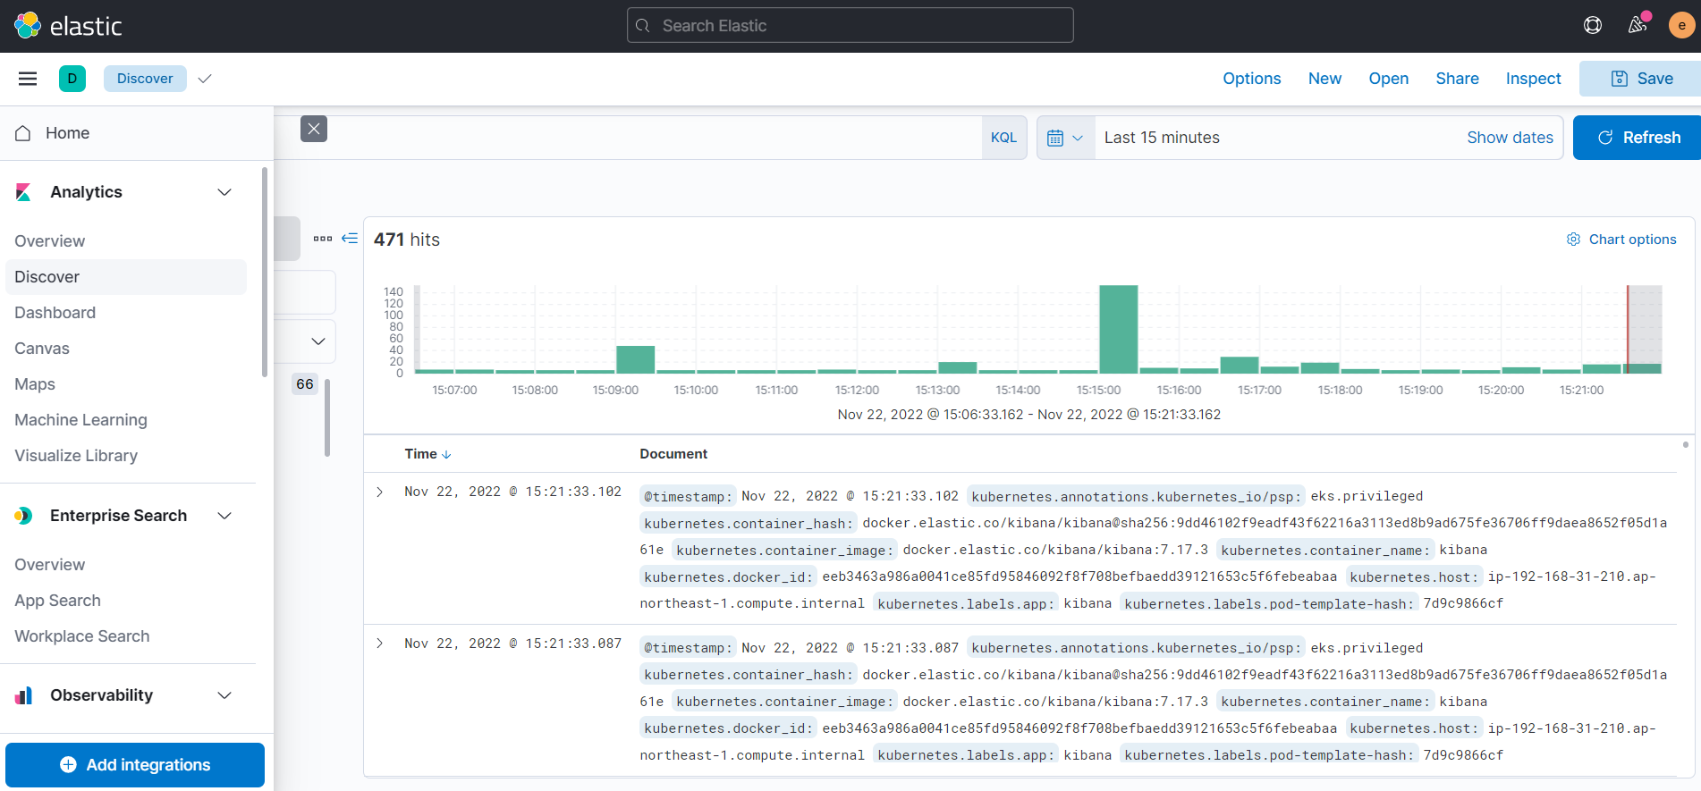The height and width of the screenshot is (791, 1701).
Task: Click the Time column header
Action: (420, 454)
